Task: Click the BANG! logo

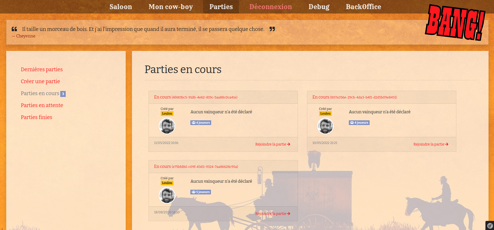Action: [455, 23]
